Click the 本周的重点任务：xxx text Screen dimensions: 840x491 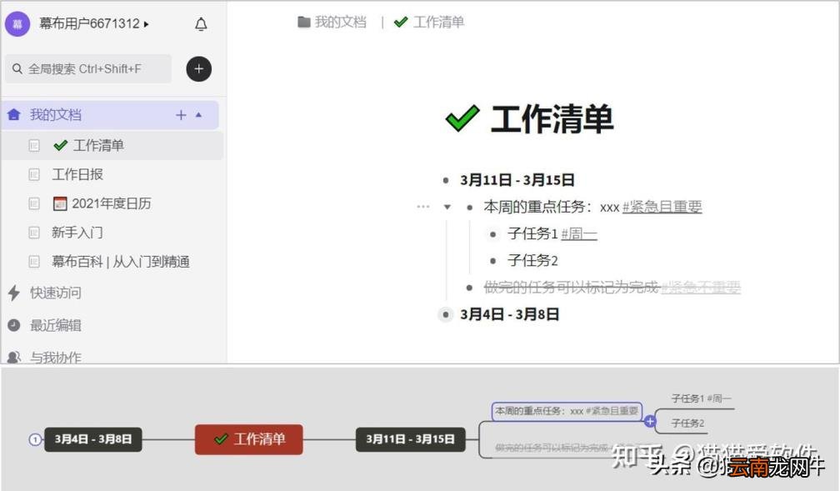pyautogui.click(x=552, y=207)
